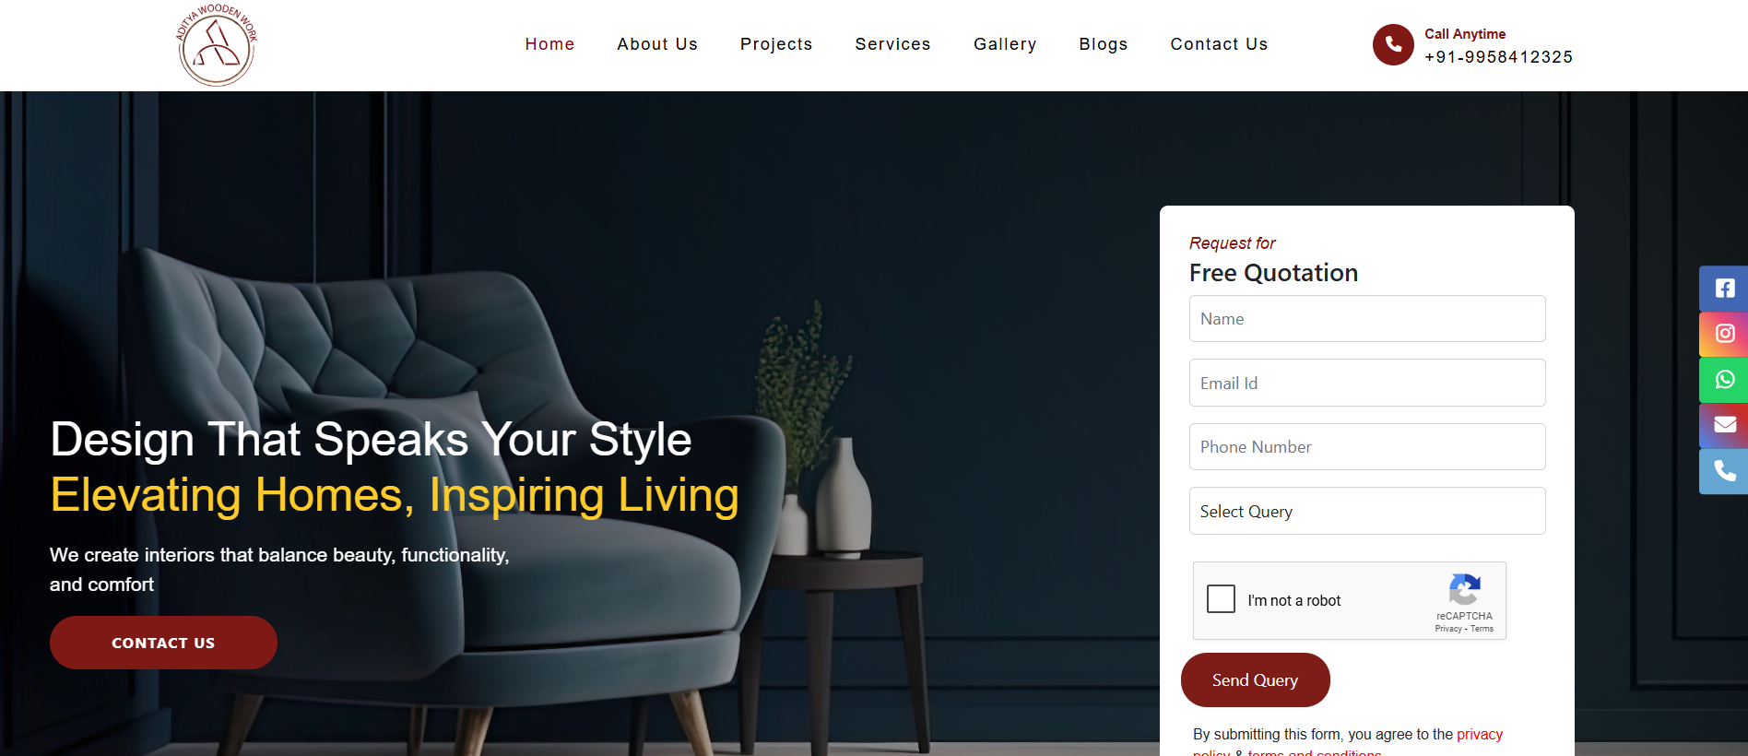Open the privacy policy link
This screenshot has height=756, width=1748.
pos(1480,735)
